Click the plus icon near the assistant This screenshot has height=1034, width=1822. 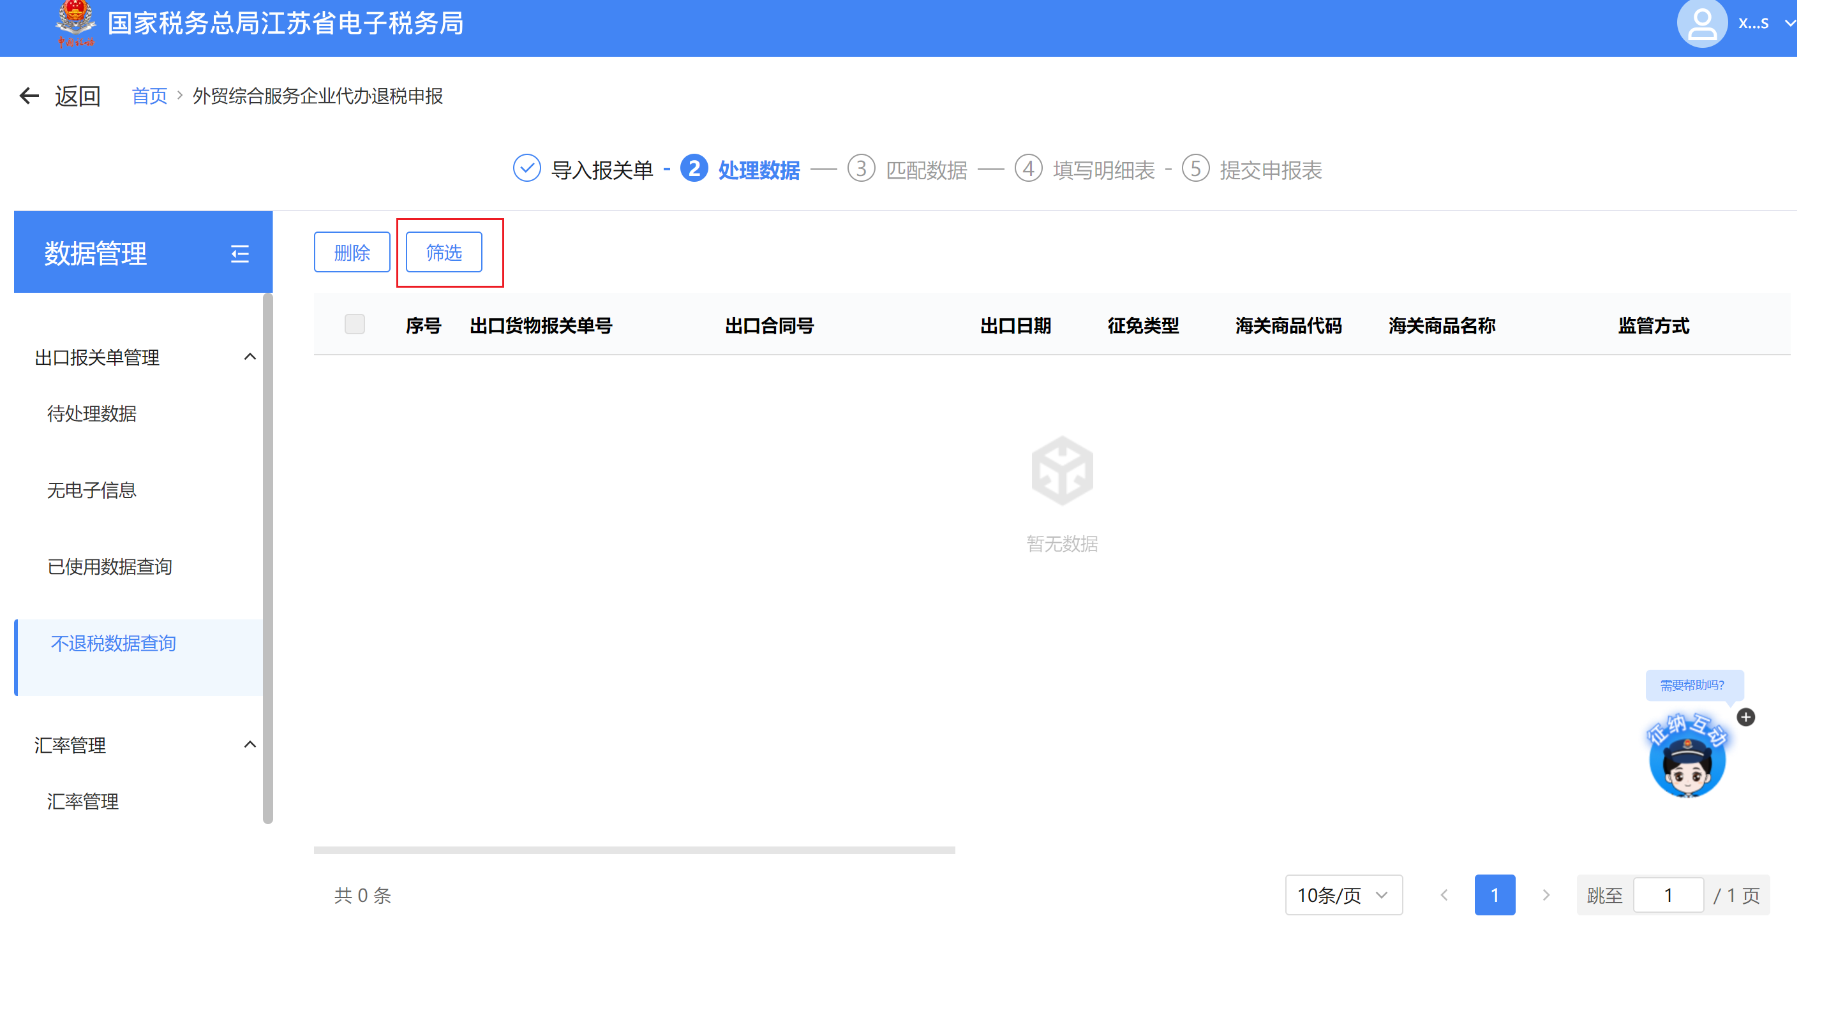1745,717
